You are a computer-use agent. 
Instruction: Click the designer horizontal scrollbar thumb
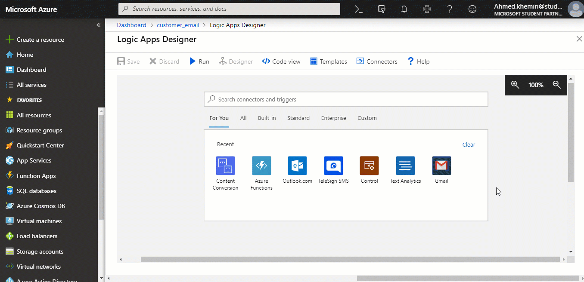[350, 259]
